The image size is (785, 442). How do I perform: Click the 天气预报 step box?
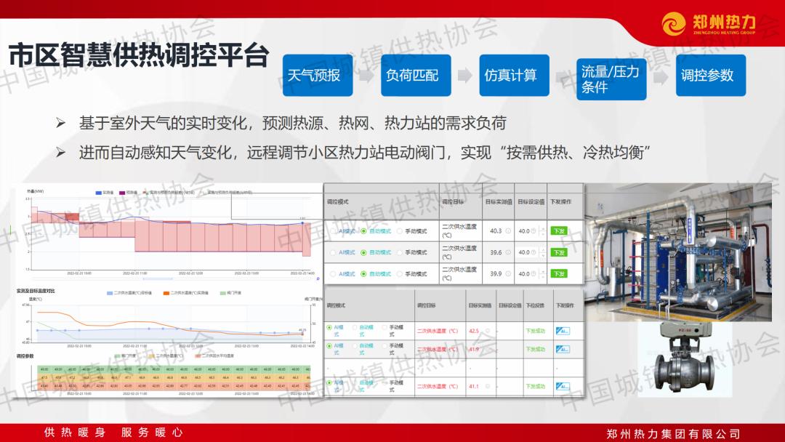click(x=314, y=76)
